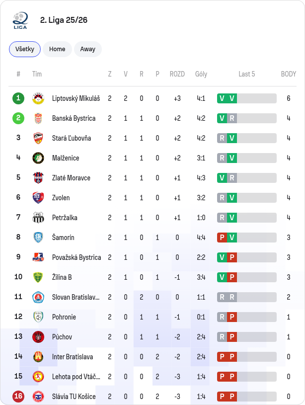Click the Petržalka striped team logo
This screenshot has width=305, height=405.
click(x=38, y=218)
